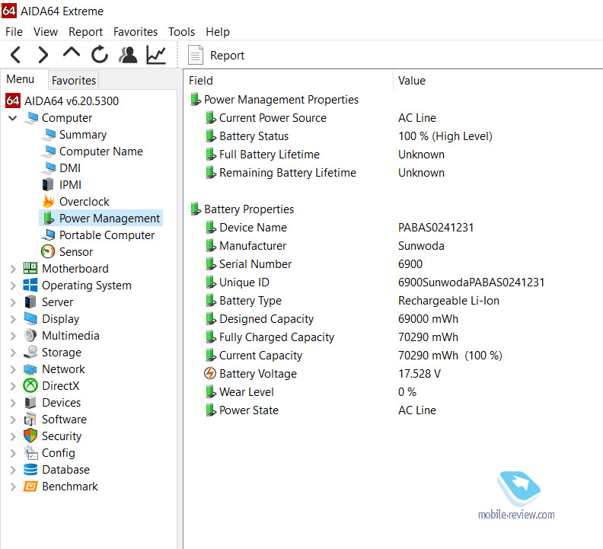Open the Help menu
603x549 pixels.
[x=218, y=31]
